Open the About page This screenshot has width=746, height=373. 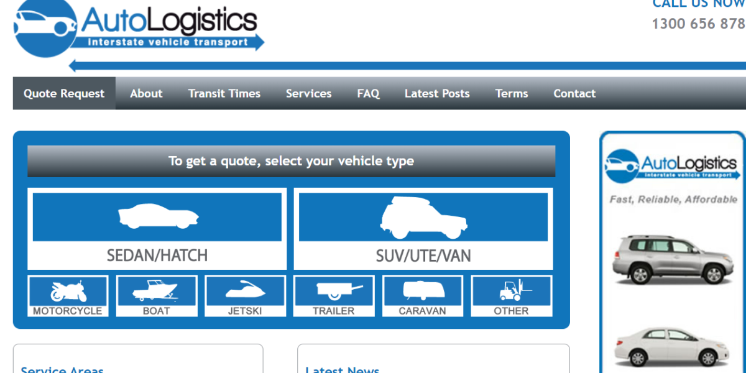[x=146, y=93]
